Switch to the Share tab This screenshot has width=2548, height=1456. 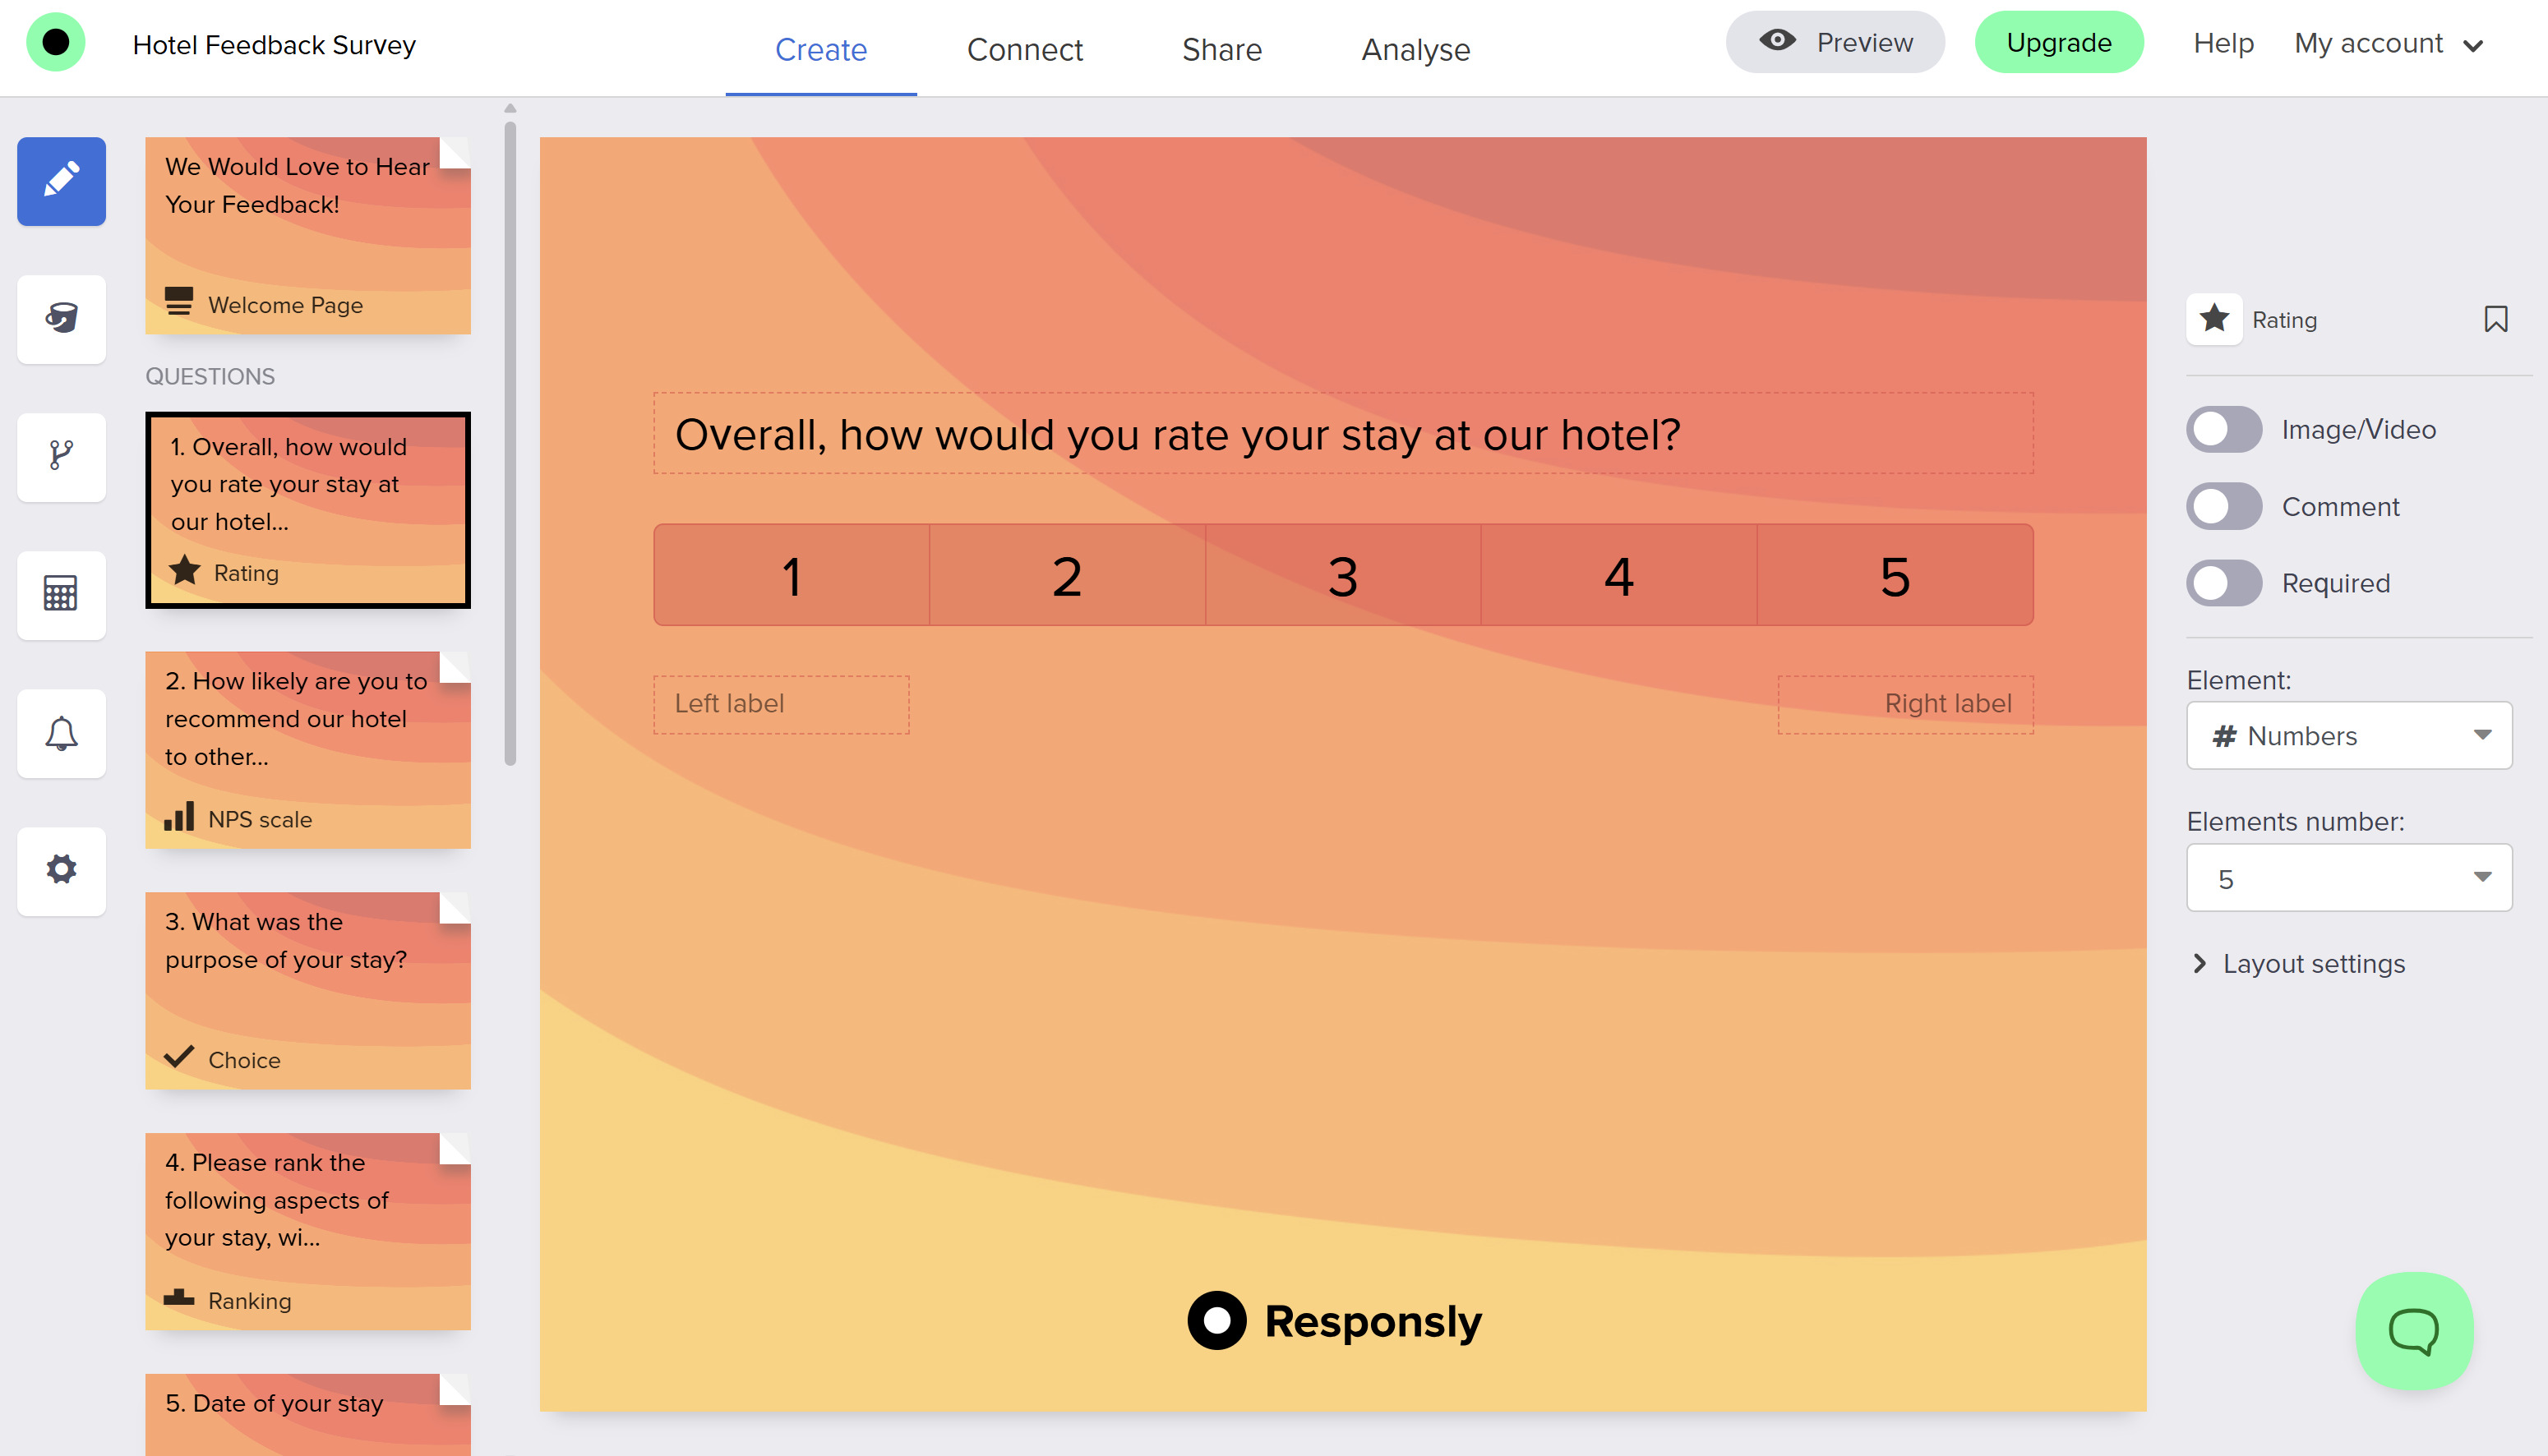[x=1222, y=49]
